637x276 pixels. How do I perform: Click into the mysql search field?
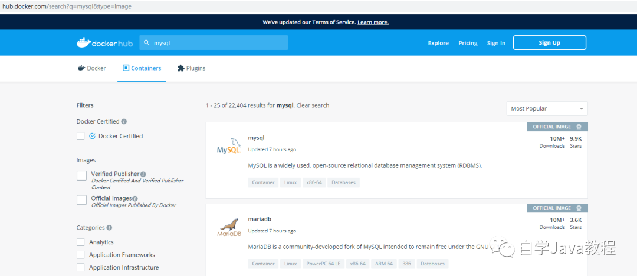(214, 42)
